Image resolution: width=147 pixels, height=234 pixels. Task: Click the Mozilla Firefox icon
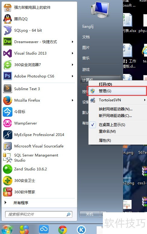point(8,100)
